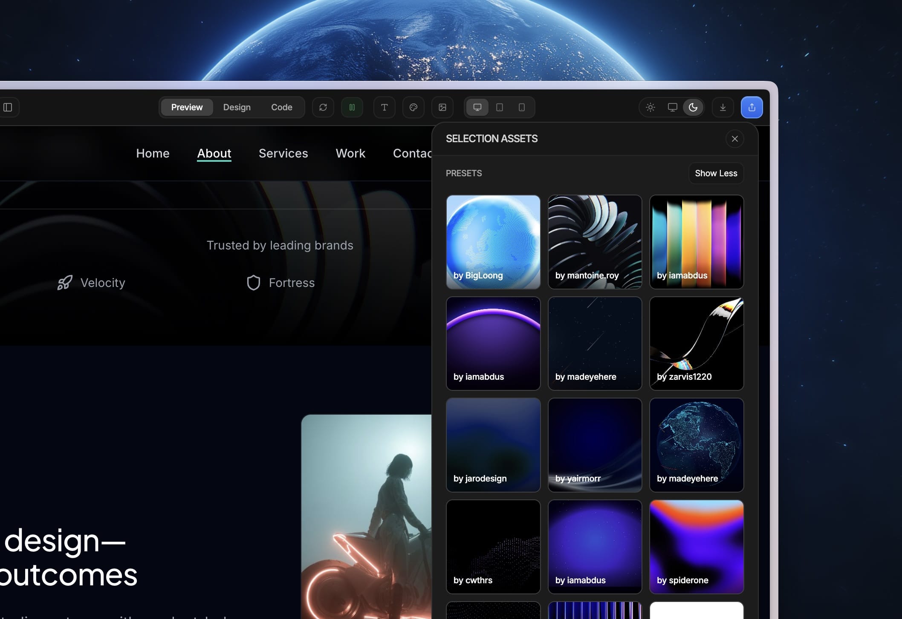Collapse presets with Show Less
Screen dimensions: 902x619
[x=716, y=173]
